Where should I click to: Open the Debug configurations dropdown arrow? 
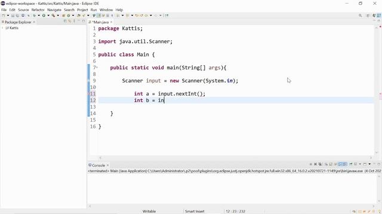coord(39,15)
